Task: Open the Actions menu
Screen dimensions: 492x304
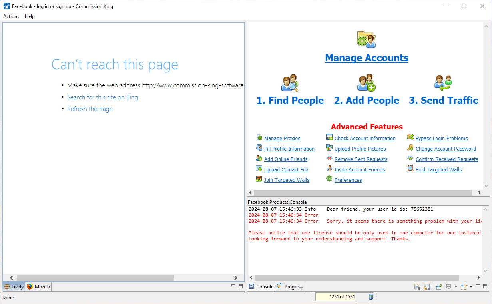Action: (11, 16)
